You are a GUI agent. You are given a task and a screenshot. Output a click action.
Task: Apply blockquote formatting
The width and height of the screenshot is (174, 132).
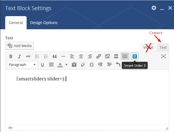tap(55, 57)
